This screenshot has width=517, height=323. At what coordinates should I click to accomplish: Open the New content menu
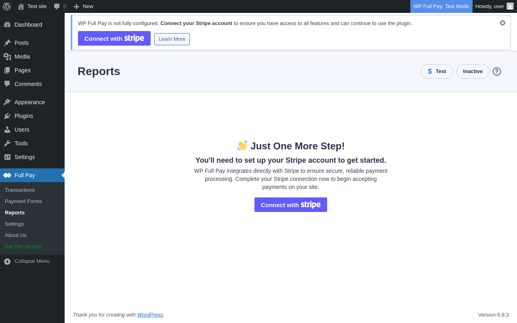tap(83, 6)
